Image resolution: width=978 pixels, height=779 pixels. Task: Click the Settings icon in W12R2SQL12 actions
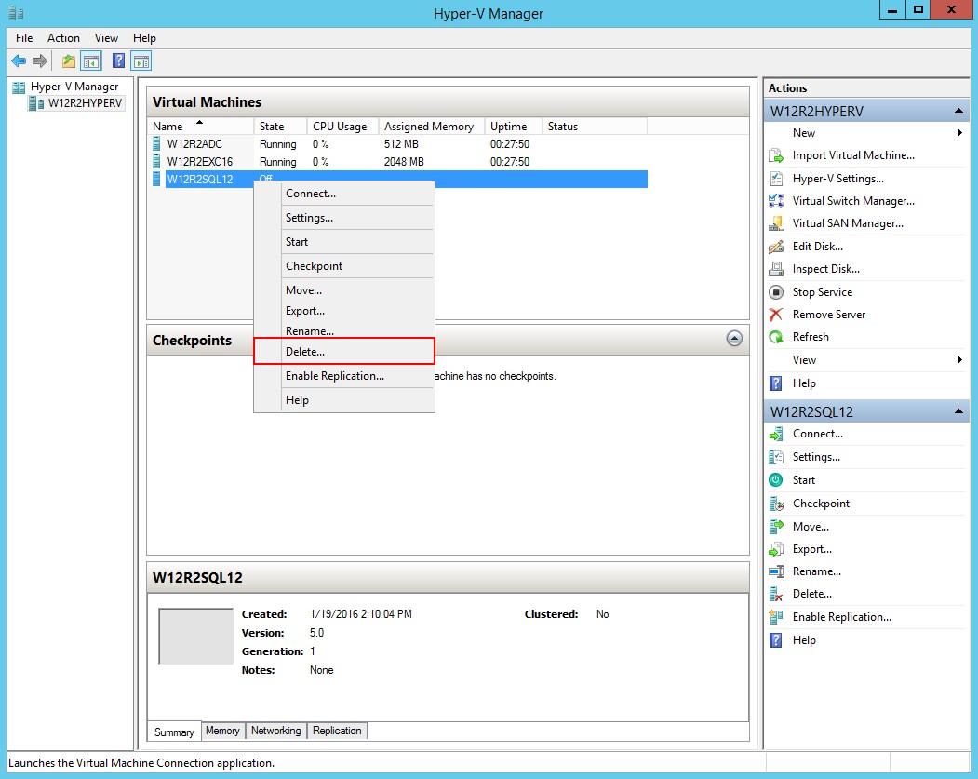pyautogui.click(x=776, y=457)
